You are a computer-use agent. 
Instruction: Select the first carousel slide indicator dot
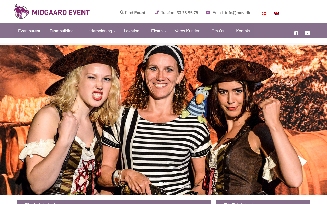click(160, 183)
